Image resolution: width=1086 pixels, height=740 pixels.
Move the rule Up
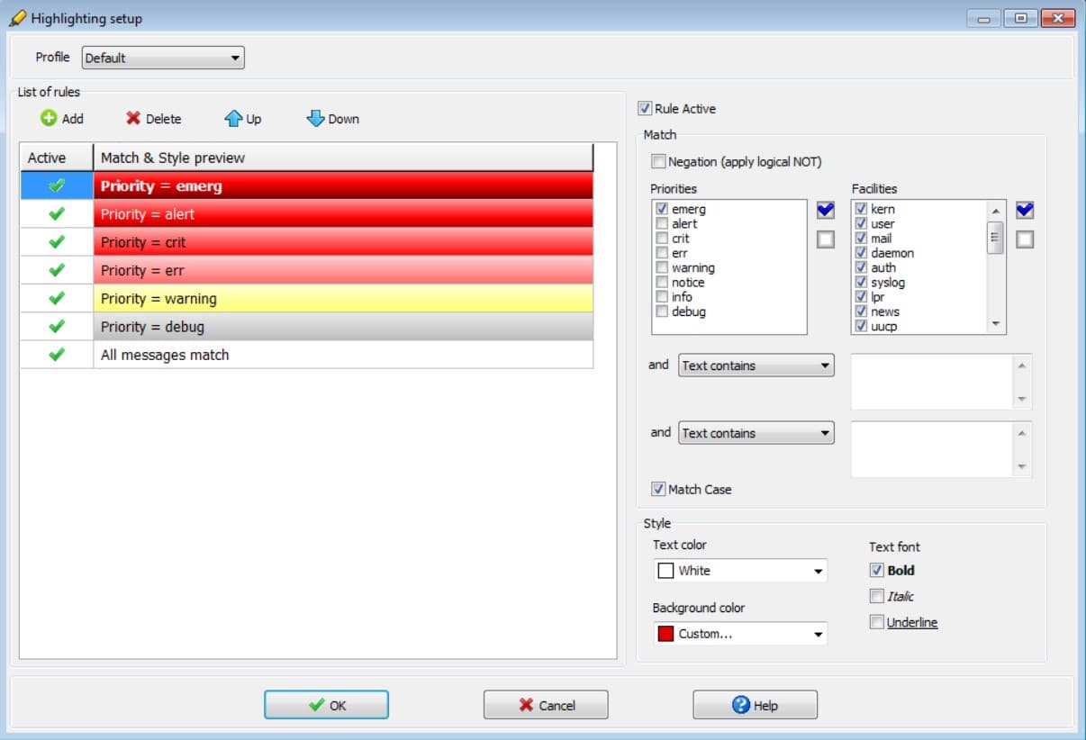pyautogui.click(x=243, y=119)
